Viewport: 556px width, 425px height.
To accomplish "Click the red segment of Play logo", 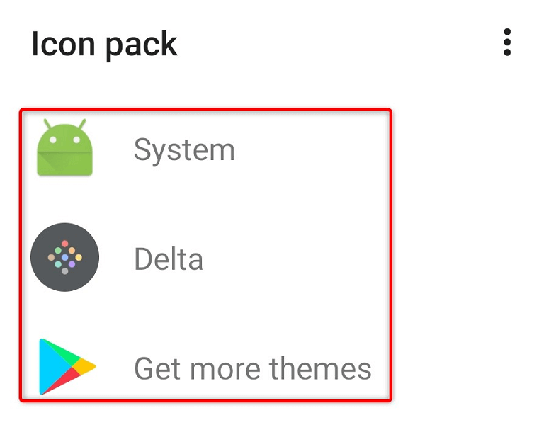I will [x=62, y=380].
